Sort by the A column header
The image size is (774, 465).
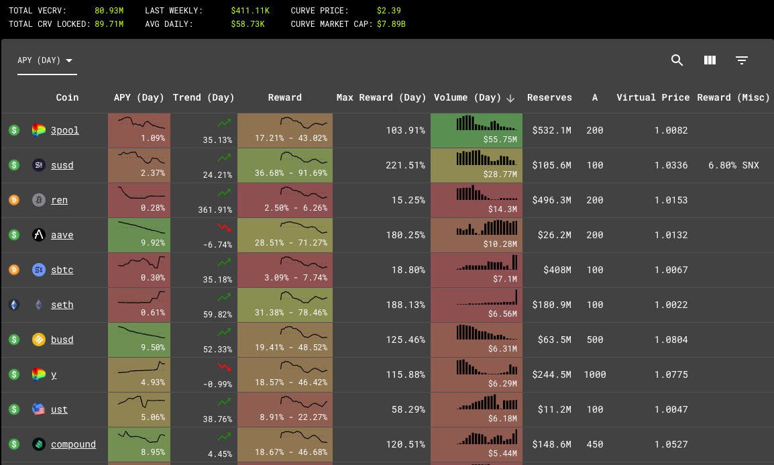point(595,98)
